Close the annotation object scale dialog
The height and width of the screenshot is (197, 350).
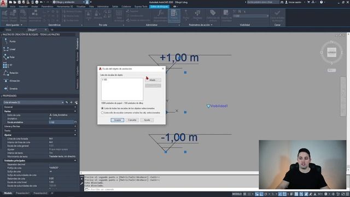(x=163, y=68)
